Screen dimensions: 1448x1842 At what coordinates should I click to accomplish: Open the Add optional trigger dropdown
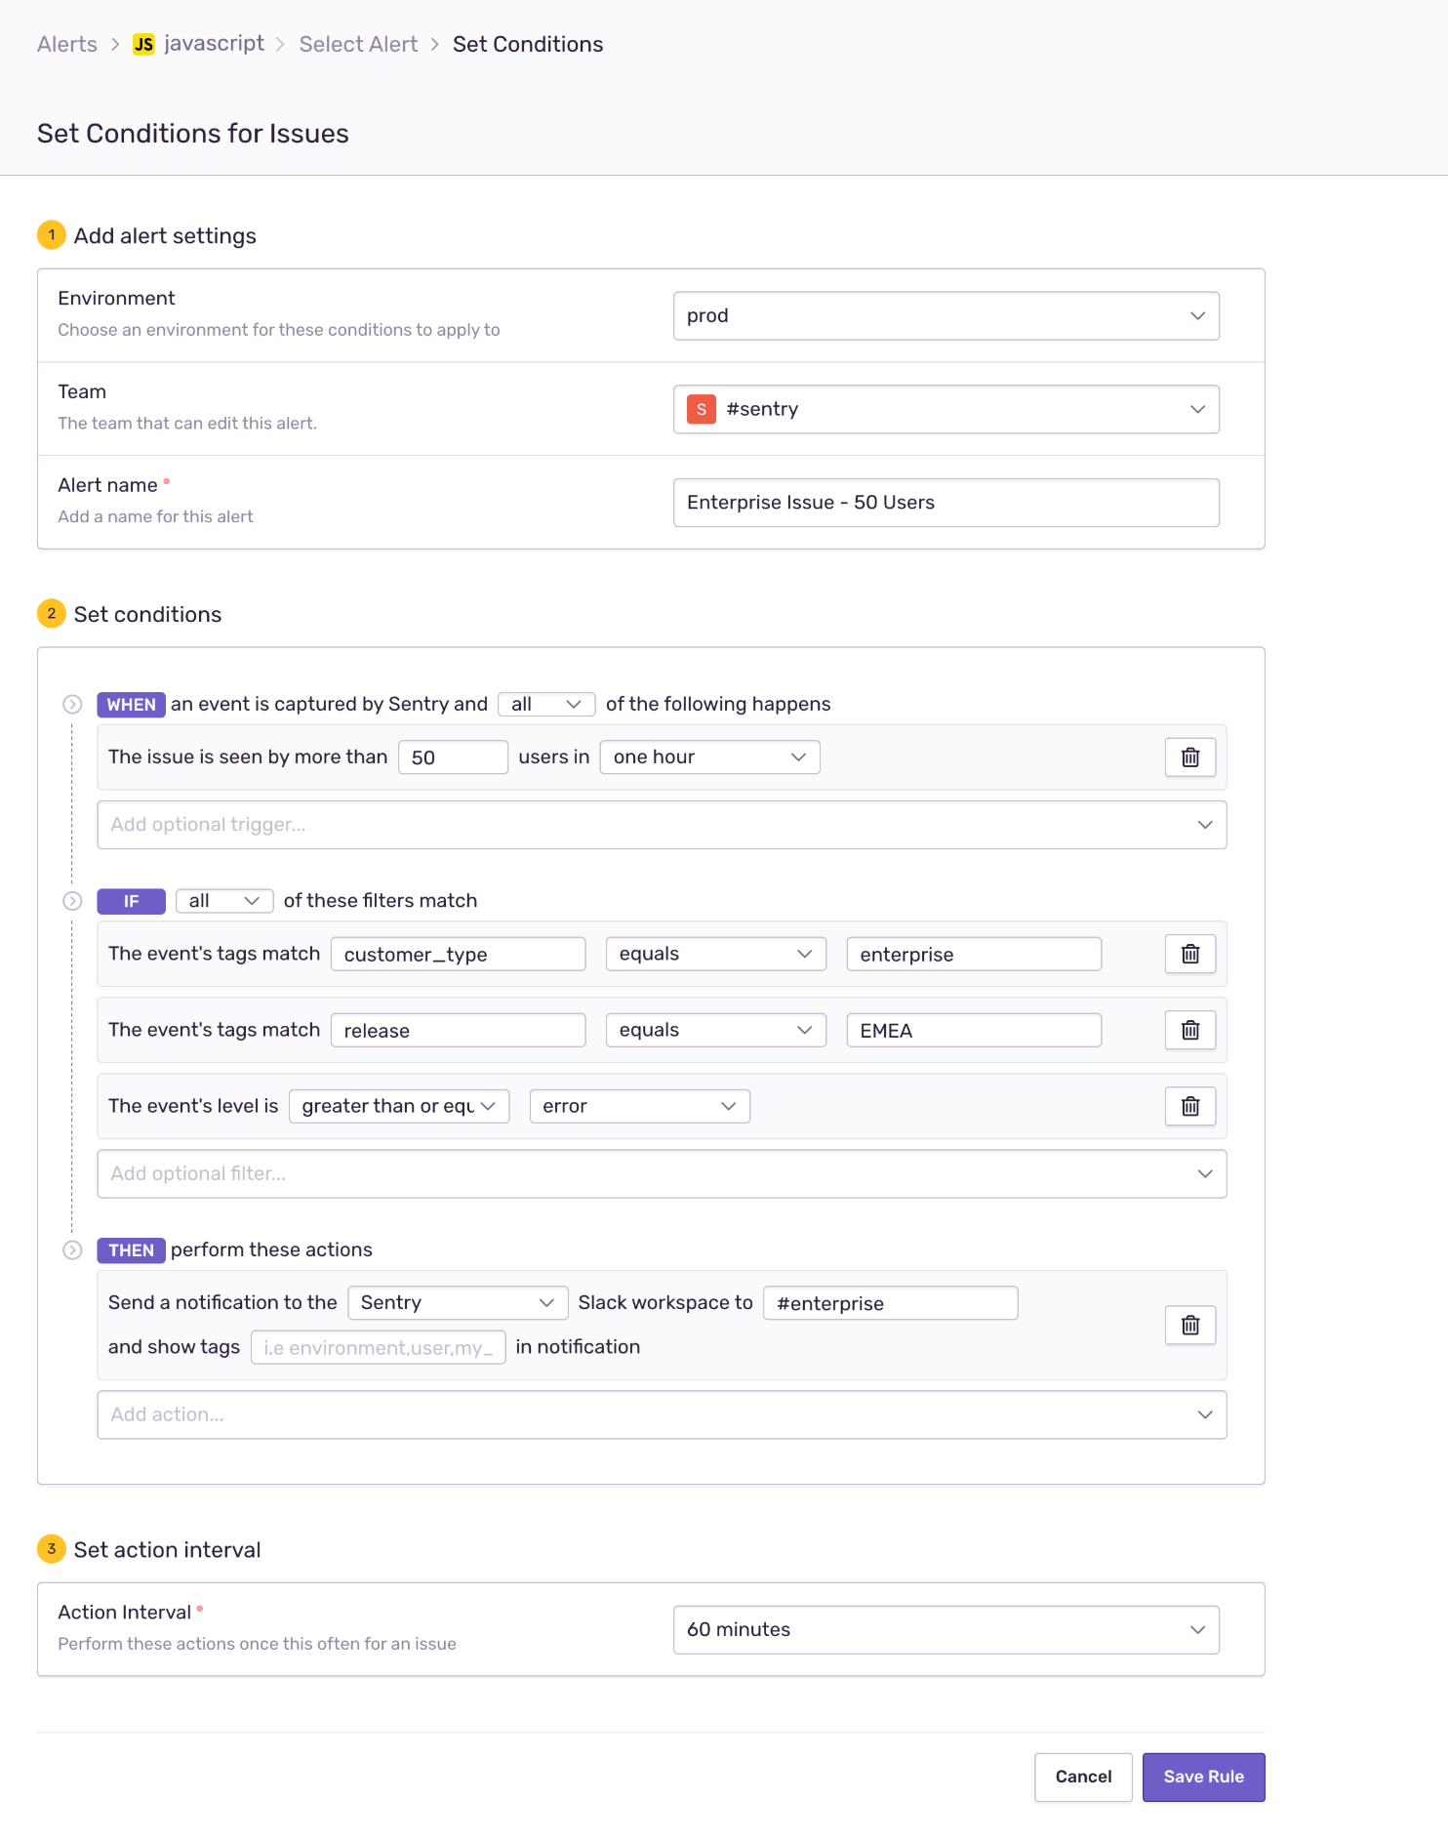[661, 825]
